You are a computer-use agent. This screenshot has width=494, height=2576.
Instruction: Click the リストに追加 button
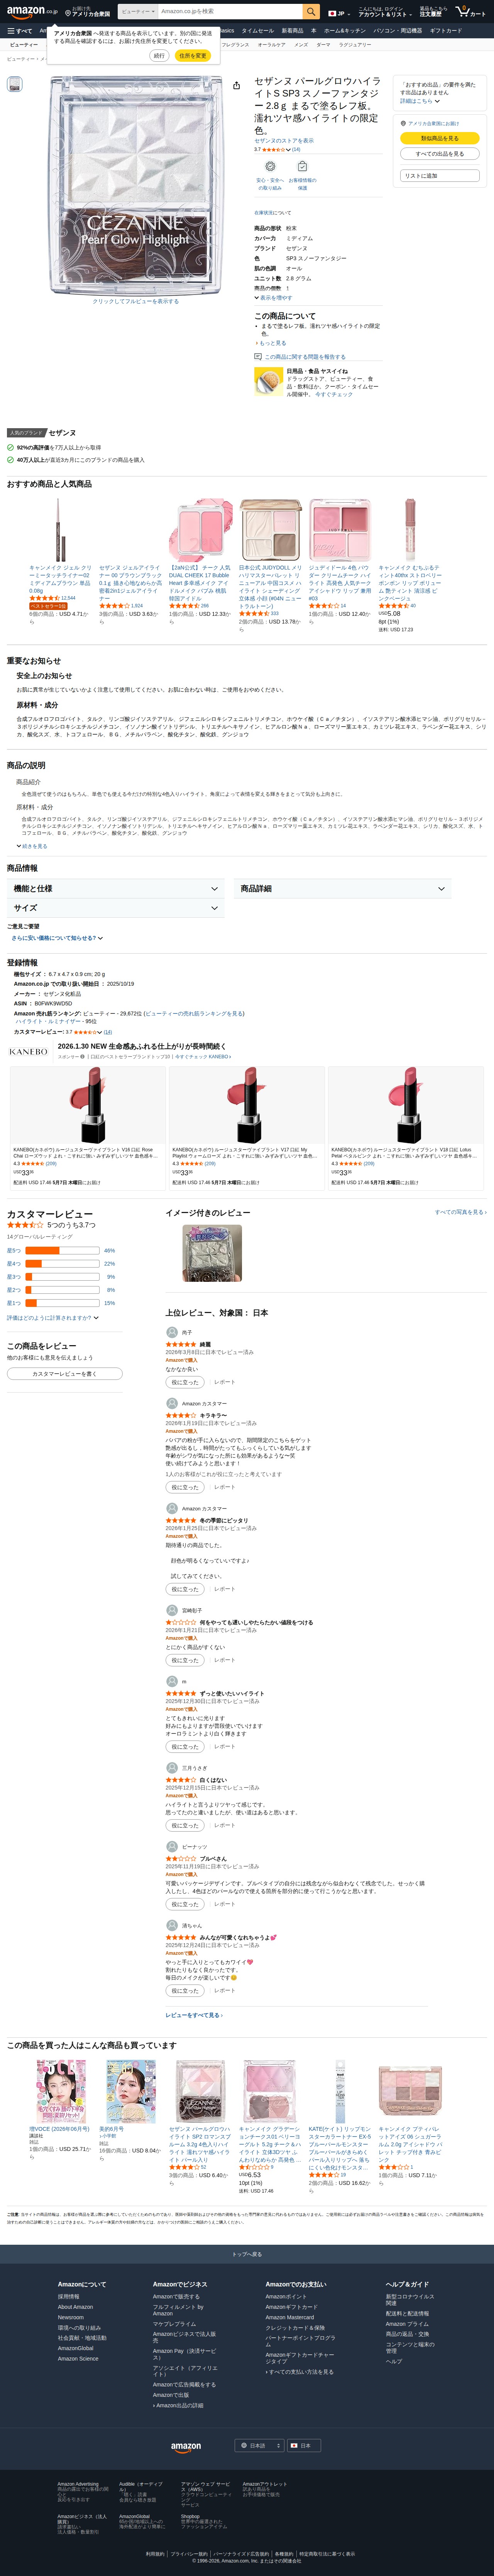(x=440, y=175)
